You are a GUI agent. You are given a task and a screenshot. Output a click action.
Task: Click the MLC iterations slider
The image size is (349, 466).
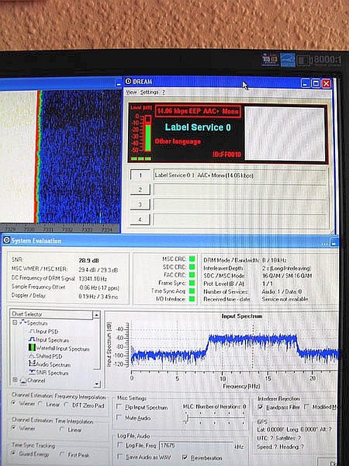[186, 418]
